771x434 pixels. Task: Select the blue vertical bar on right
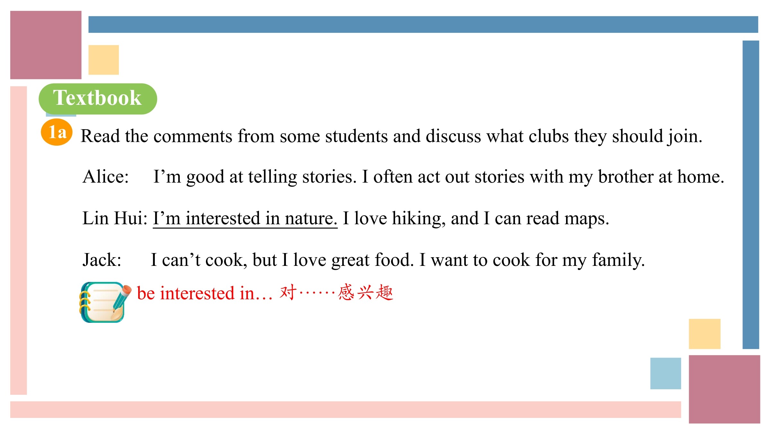tap(751, 194)
